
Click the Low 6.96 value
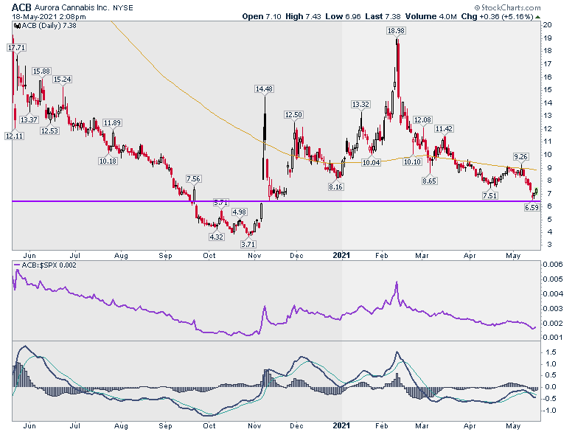[343, 16]
